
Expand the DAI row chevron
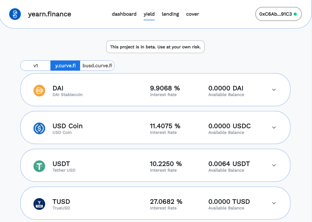point(274,90)
